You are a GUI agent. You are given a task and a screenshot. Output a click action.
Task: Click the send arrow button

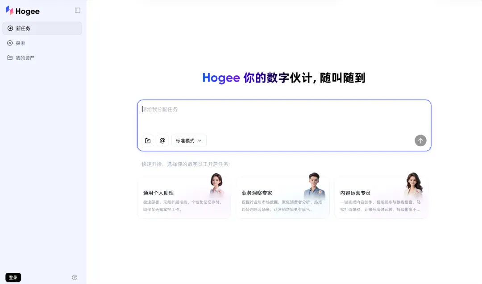(x=420, y=140)
